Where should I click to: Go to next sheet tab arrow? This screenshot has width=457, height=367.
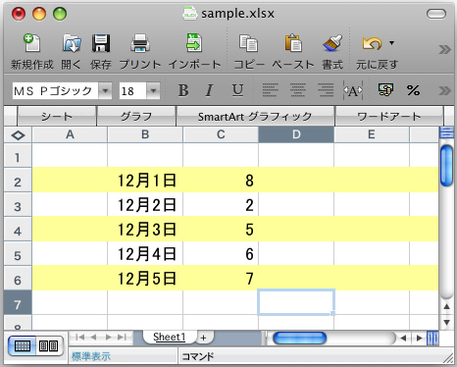click(108, 337)
